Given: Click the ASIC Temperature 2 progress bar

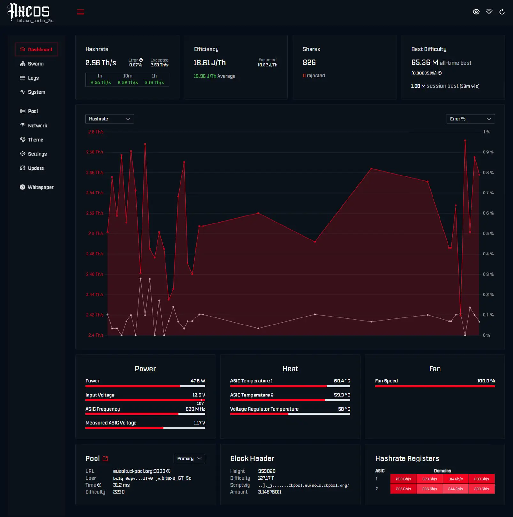Looking at the screenshot, I should pyautogui.click(x=290, y=400).
